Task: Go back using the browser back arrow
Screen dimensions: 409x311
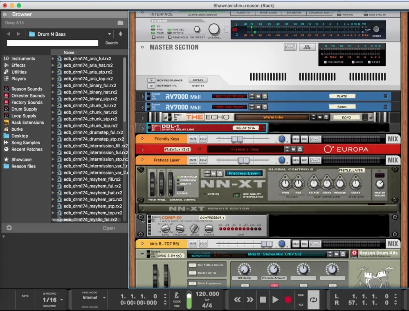Action: tap(8, 34)
